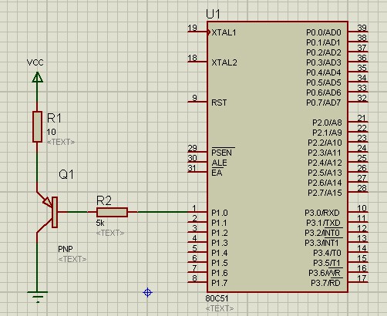Click the ALE pin 30

tap(197, 162)
